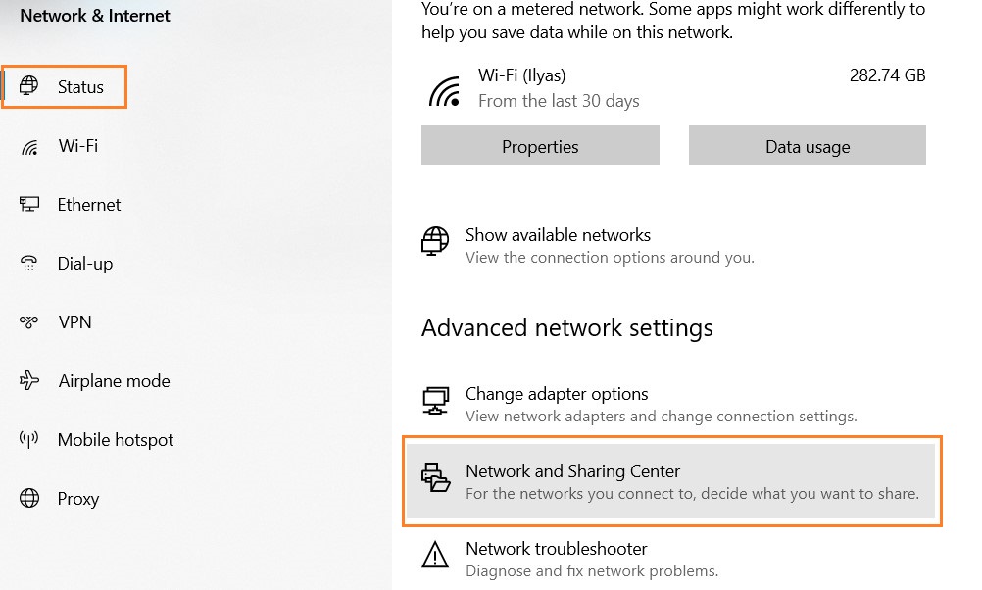
Task: Open Change adapter options
Action: 557,393
